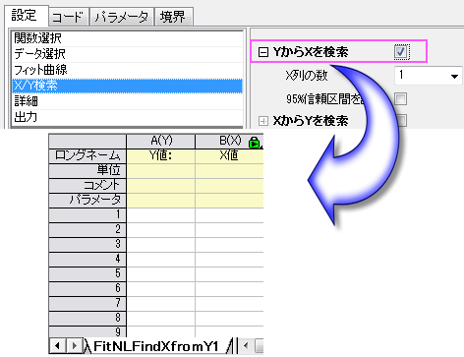Open the パラメータ tab

pos(122,17)
